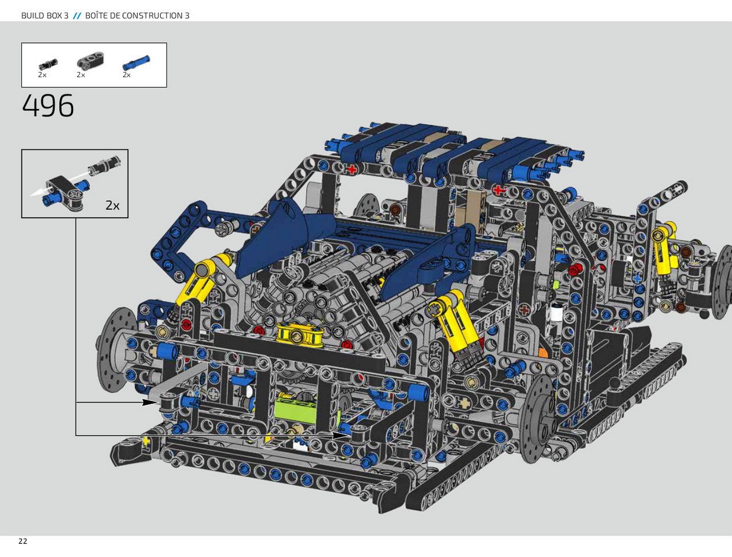732x557 pixels.
Task: Click the BOÎTE DE CONSTRUCTION 3 header text
Action: (137, 15)
